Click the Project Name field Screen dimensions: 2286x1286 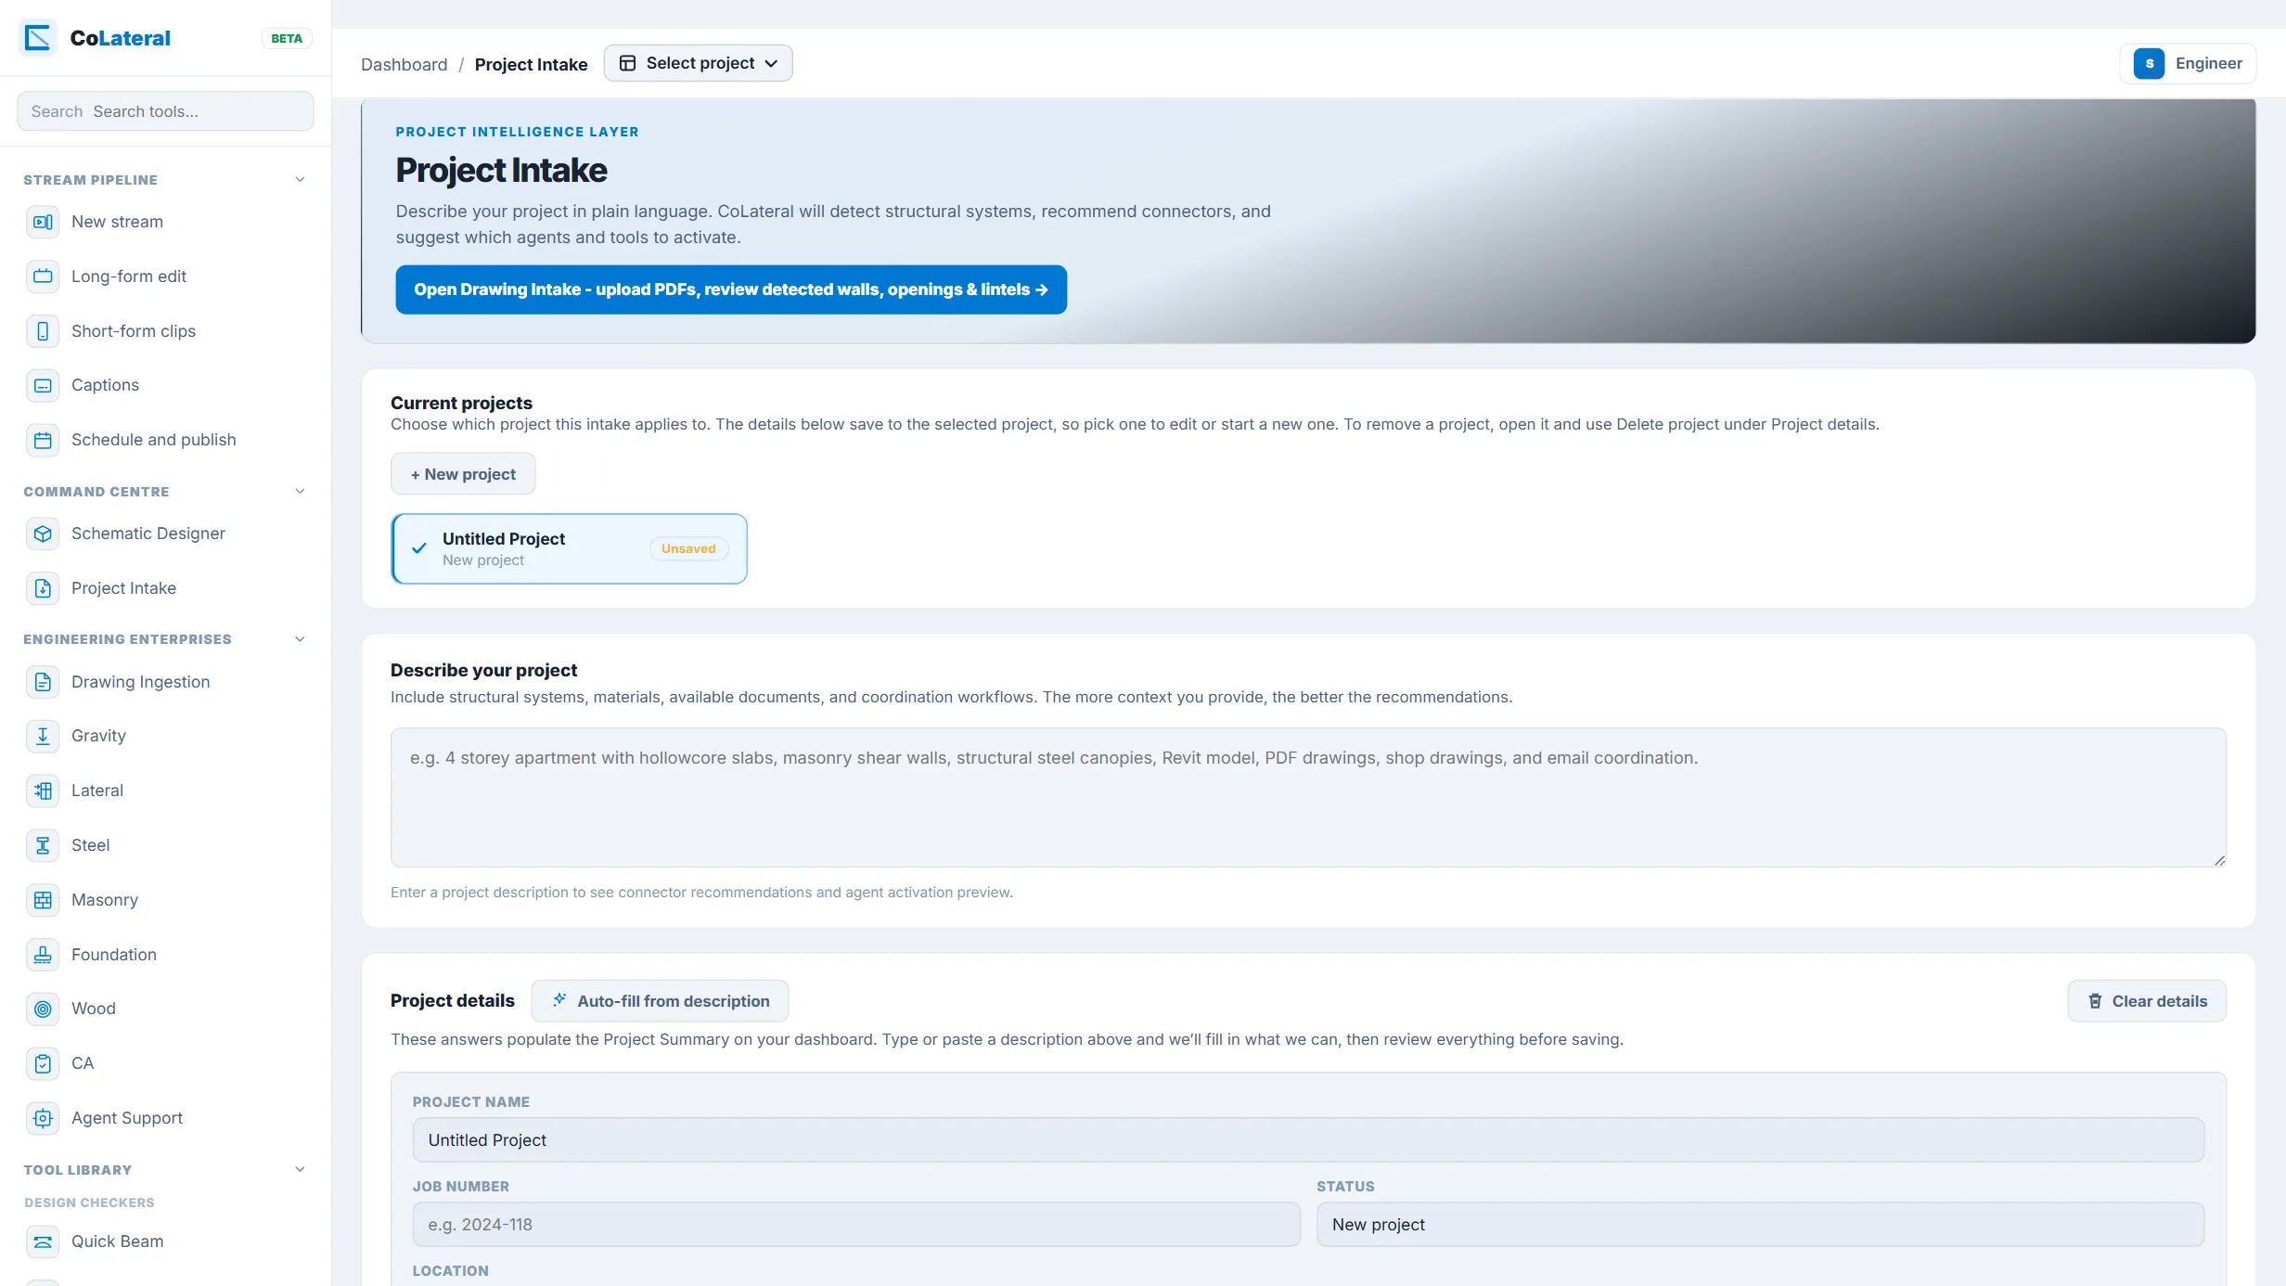tap(1308, 1140)
